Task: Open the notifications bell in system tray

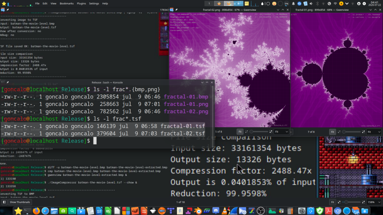Action: [293, 4]
